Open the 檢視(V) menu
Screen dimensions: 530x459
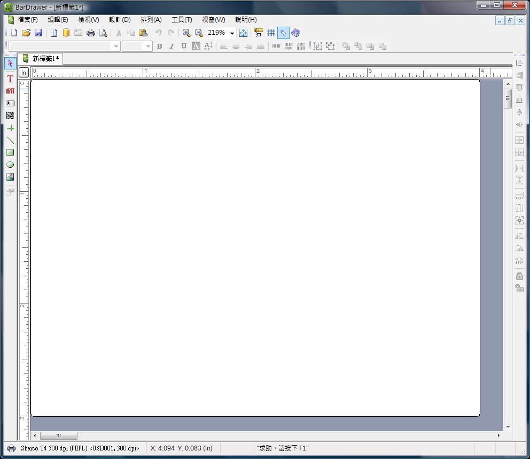[x=89, y=20]
